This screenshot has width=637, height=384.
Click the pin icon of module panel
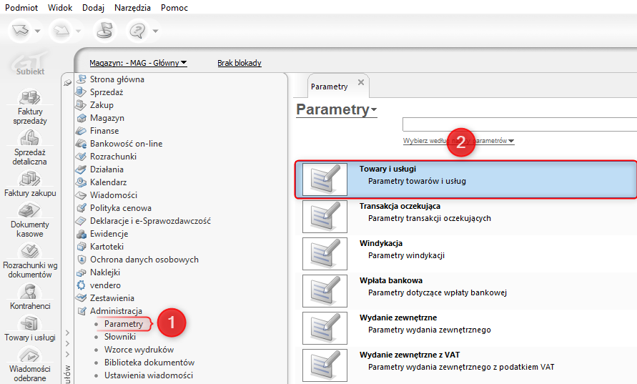tap(67, 82)
